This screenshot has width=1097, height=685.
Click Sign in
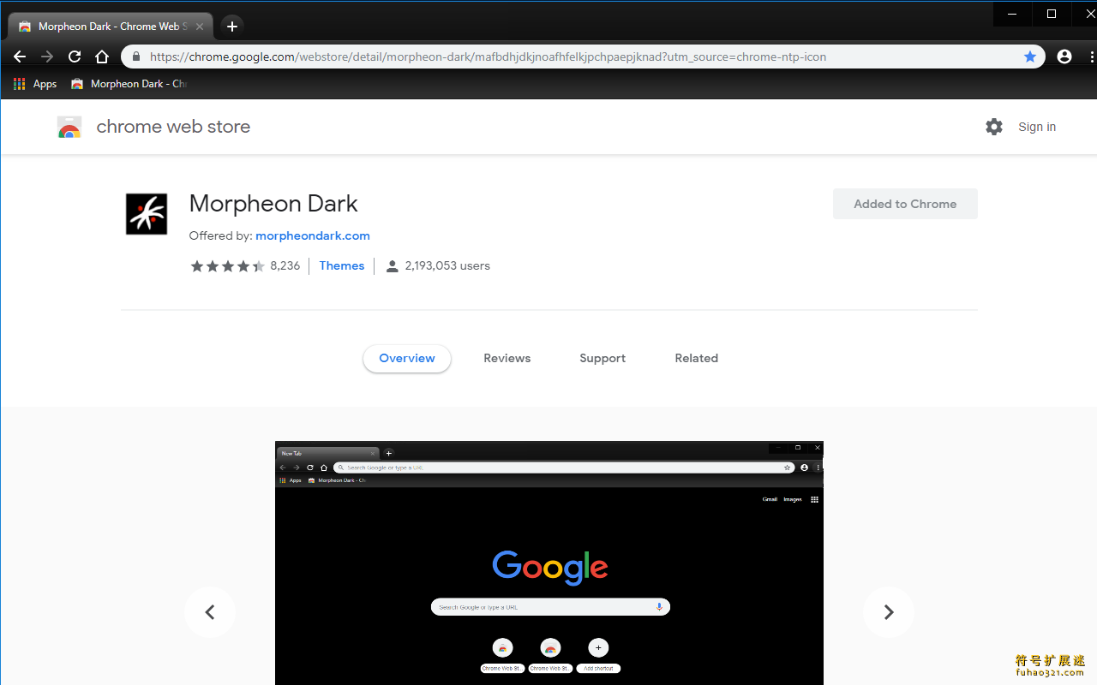click(1037, 127)
